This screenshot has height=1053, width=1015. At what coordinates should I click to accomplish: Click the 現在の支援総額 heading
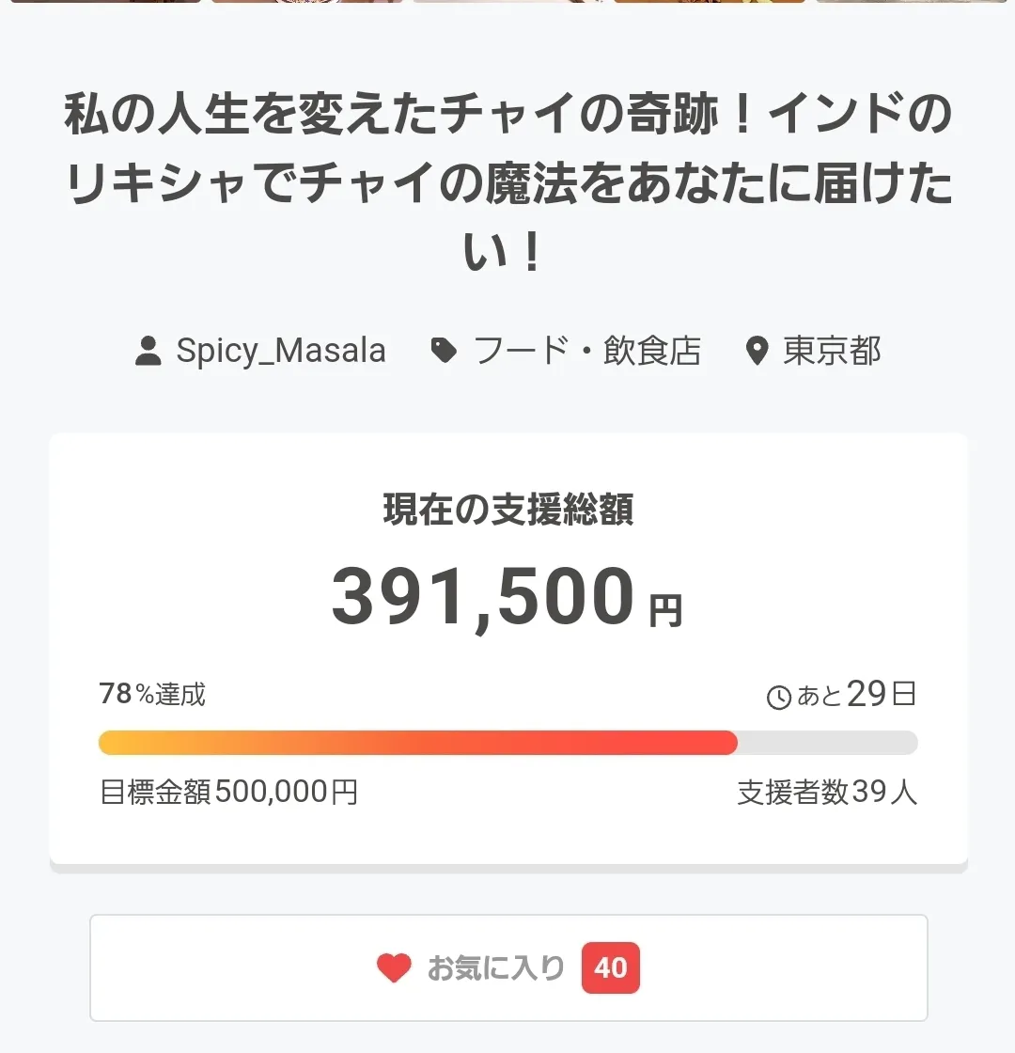coord(507,510)
